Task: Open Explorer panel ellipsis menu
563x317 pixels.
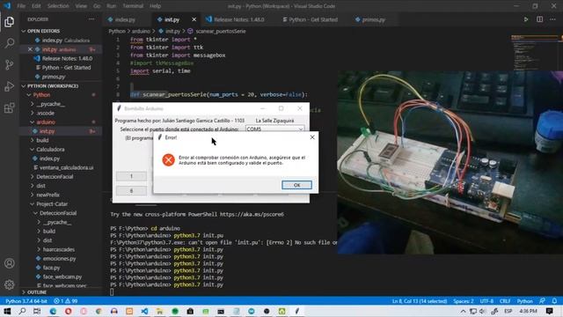Action: coord(91,19)
